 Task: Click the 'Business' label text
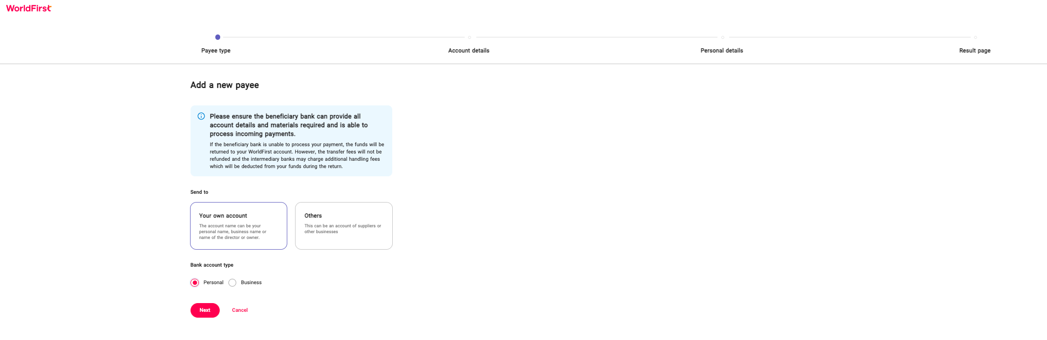coord(251,283)
